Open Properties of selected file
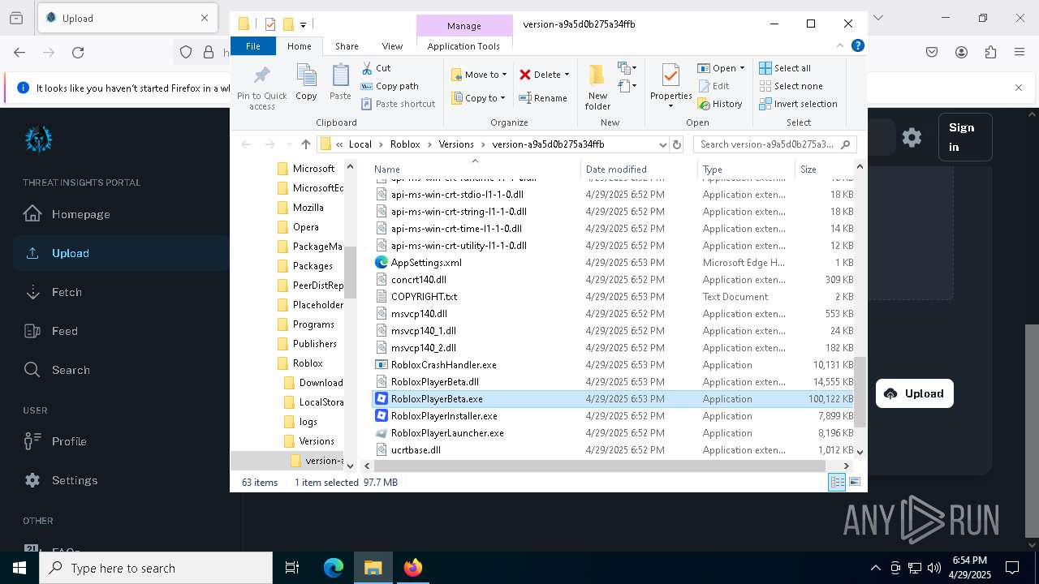The height and width of the screenshot is (584, 1039). point(670,85)
